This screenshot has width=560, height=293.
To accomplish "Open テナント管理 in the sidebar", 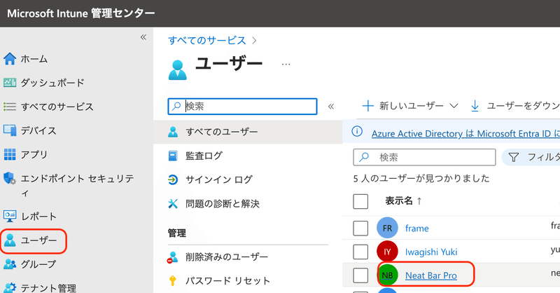I will (48, 288).
